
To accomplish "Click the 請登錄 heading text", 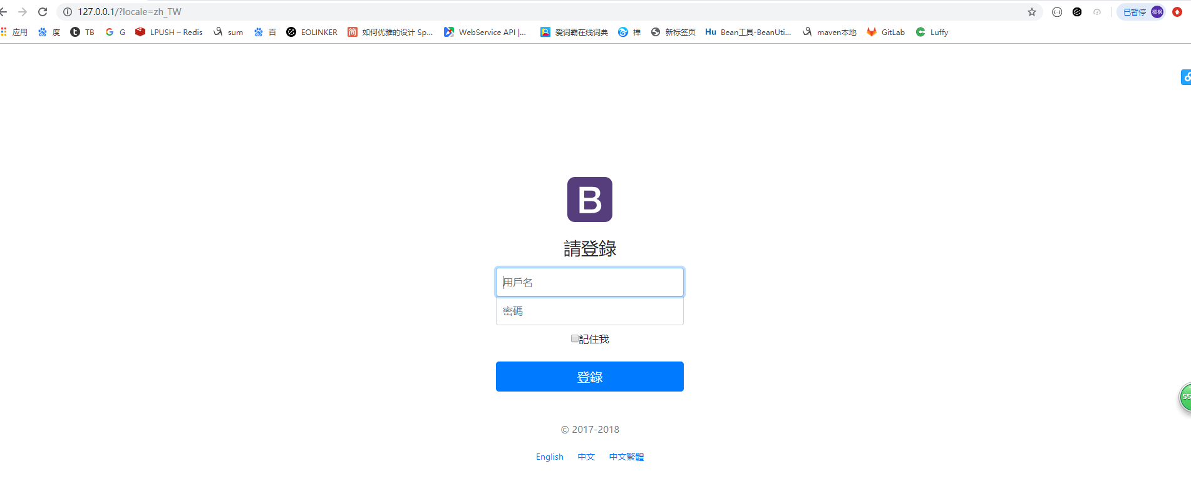I will pos(590,248).
